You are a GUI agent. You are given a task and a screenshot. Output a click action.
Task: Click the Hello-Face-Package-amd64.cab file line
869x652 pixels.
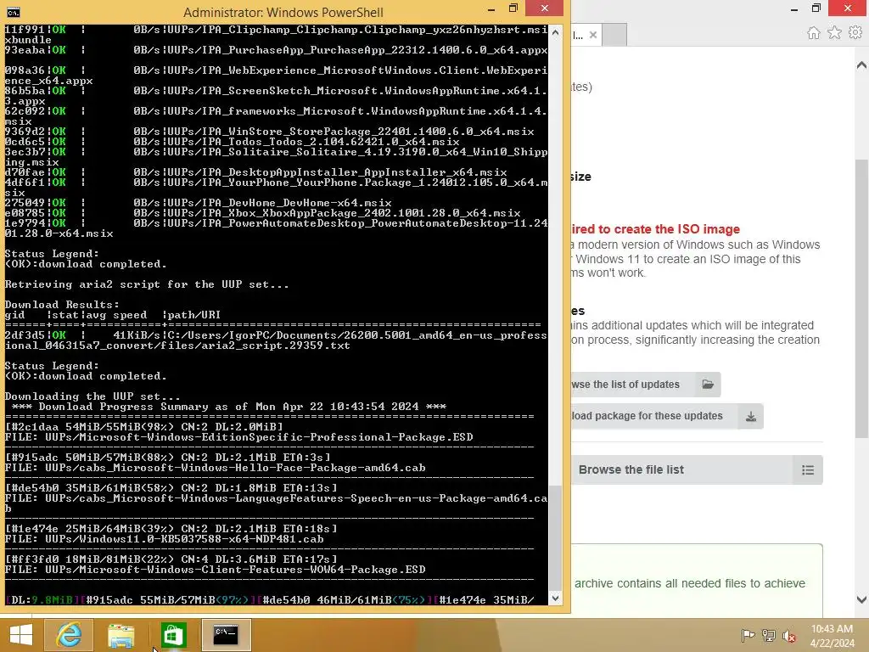tap(215, 468)
